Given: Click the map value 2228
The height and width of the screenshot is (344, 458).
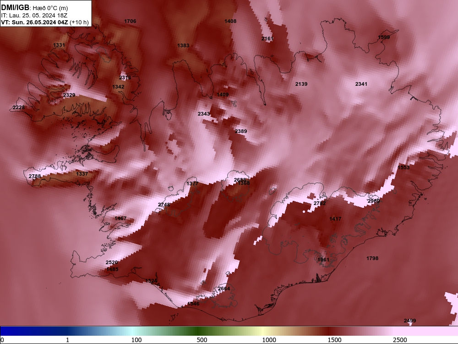Looking at the screenshot, I should click(19, 107).
